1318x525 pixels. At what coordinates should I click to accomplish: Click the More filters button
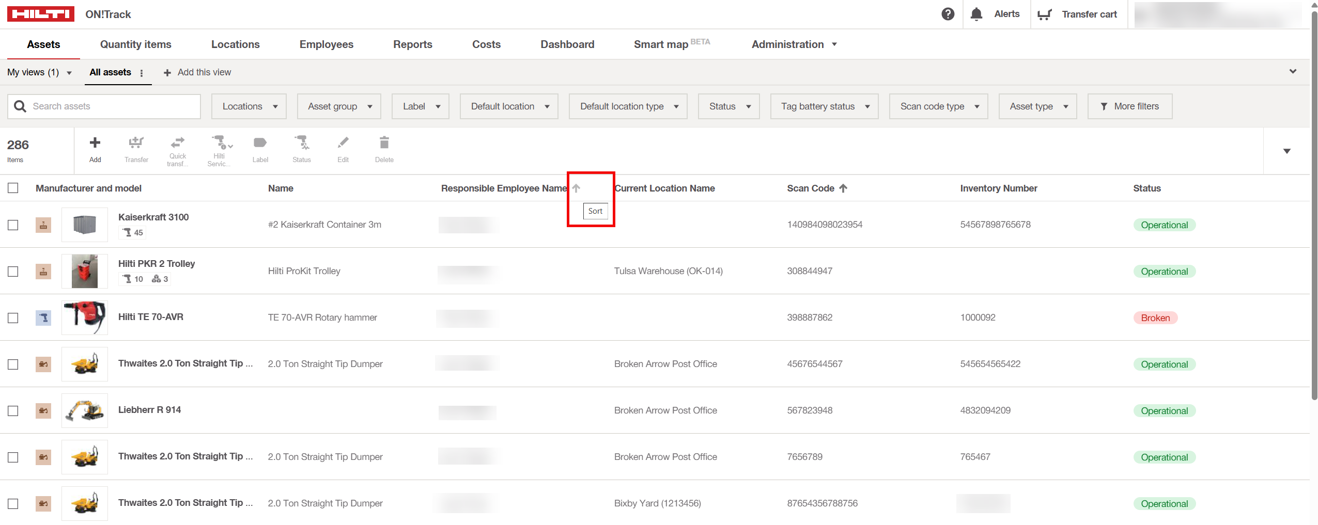point(1130,106)
